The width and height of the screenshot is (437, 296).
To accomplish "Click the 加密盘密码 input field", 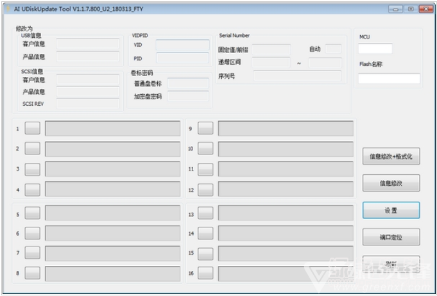I will point(188,96).
